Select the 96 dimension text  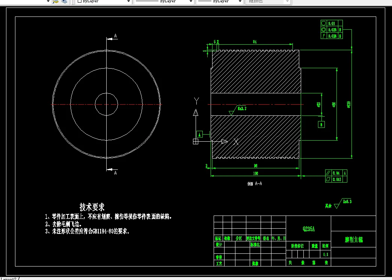click(255, 165)
